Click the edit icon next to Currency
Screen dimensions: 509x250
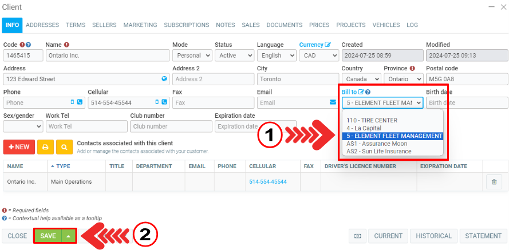click(x=328, y=45)
